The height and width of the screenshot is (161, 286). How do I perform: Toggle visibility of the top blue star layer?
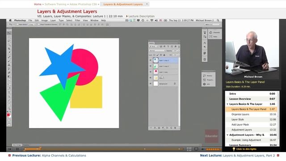point(151,60)
